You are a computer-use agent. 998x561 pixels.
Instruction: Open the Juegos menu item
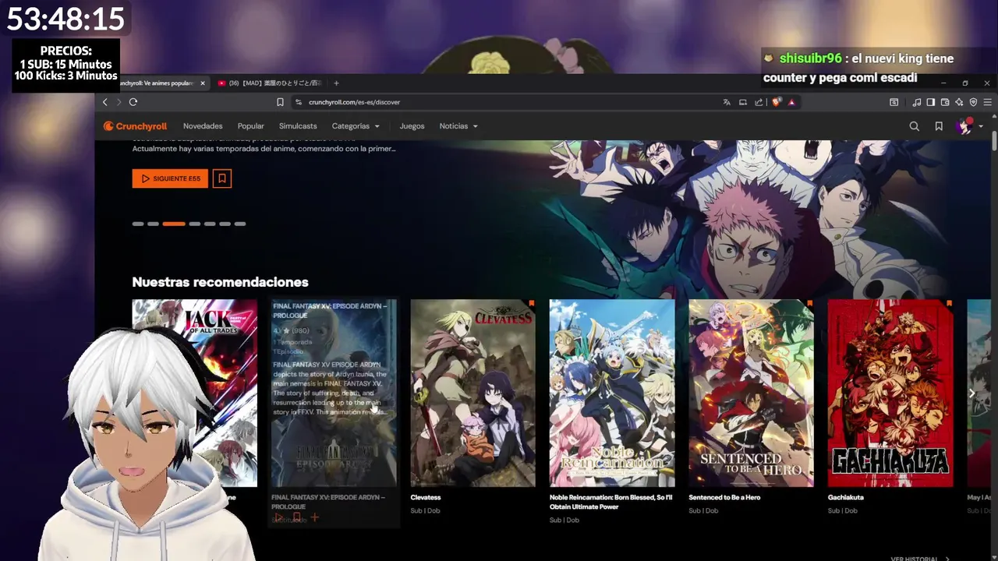click(x=412, y=126)
